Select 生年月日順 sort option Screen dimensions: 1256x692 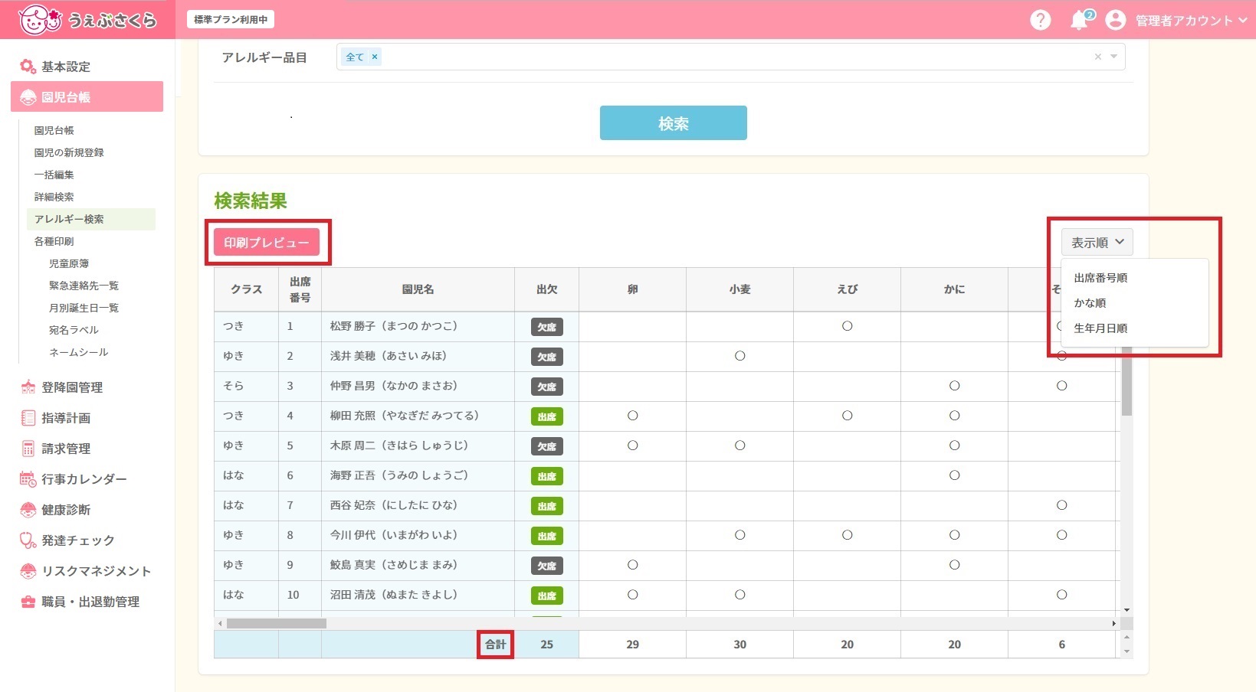[x=1100, y=328]
